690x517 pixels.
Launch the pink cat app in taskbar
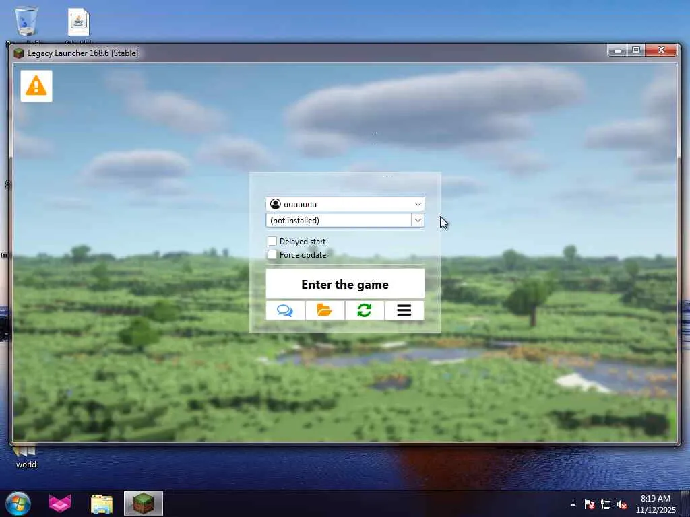60,504
